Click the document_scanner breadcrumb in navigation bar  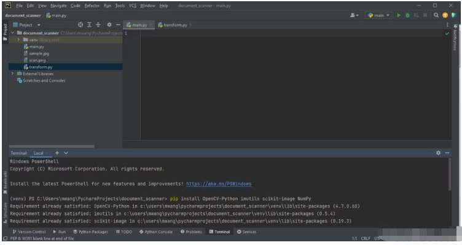pyautogui.click(x=23, y=15)
